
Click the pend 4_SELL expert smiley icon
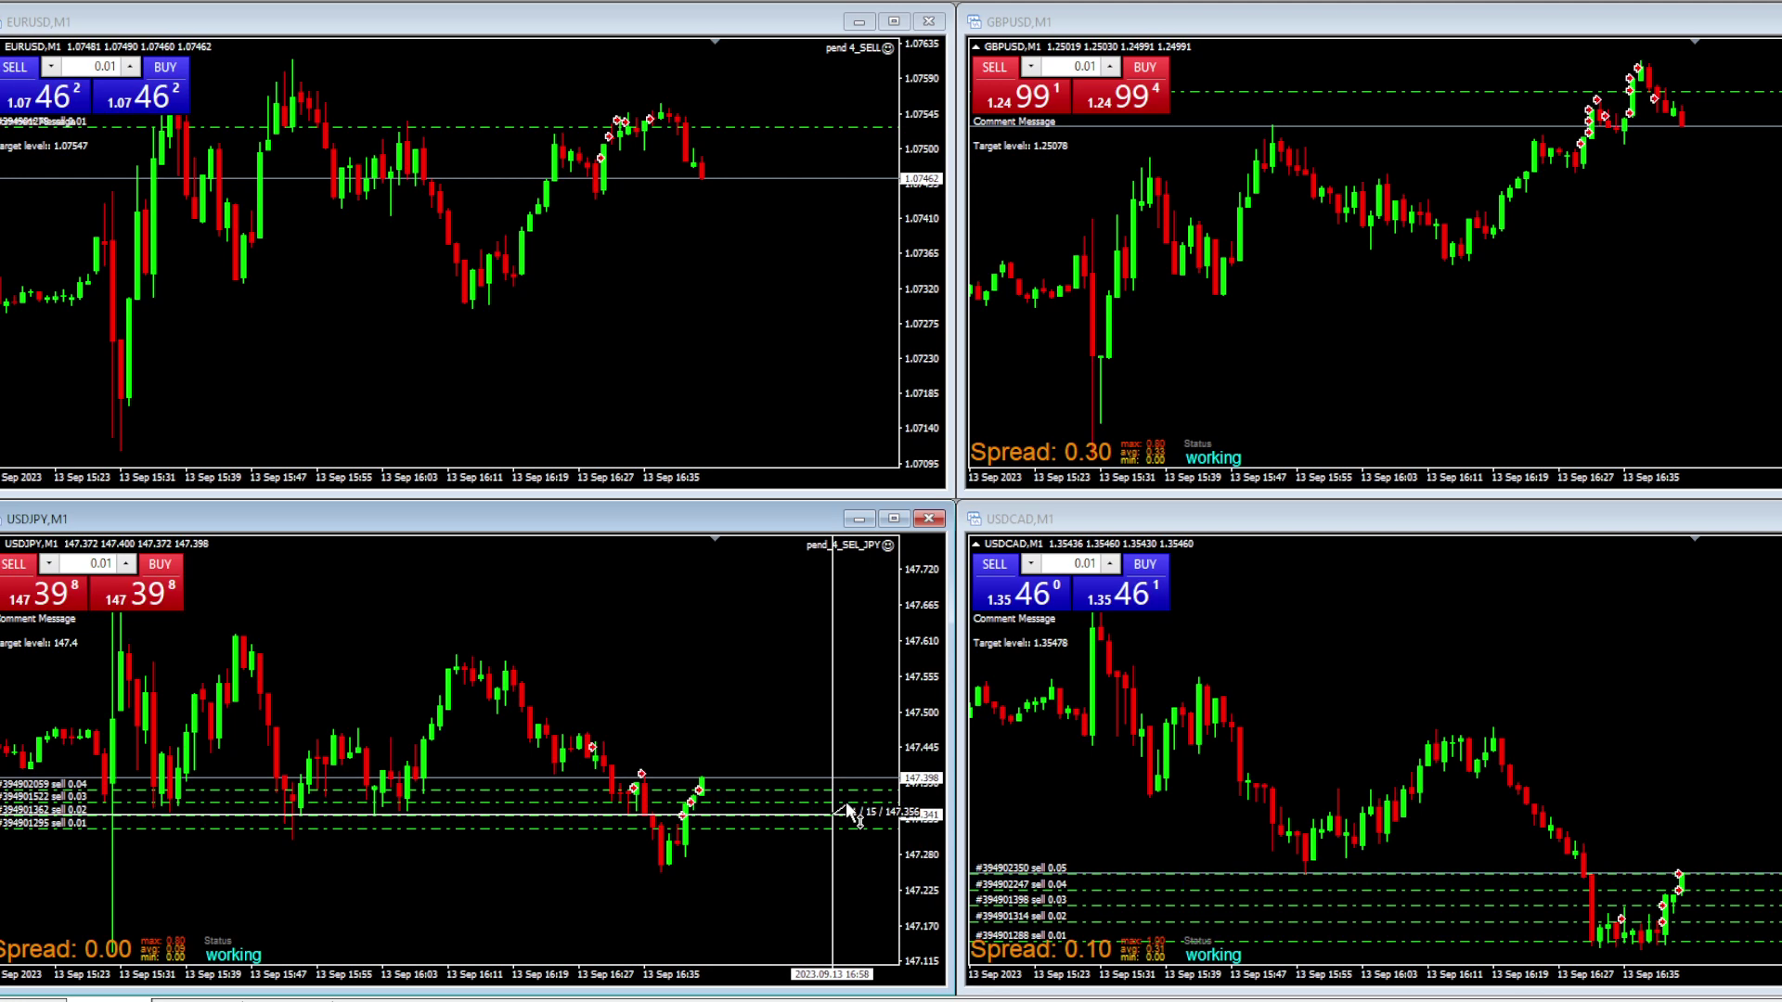pos(888,48)
